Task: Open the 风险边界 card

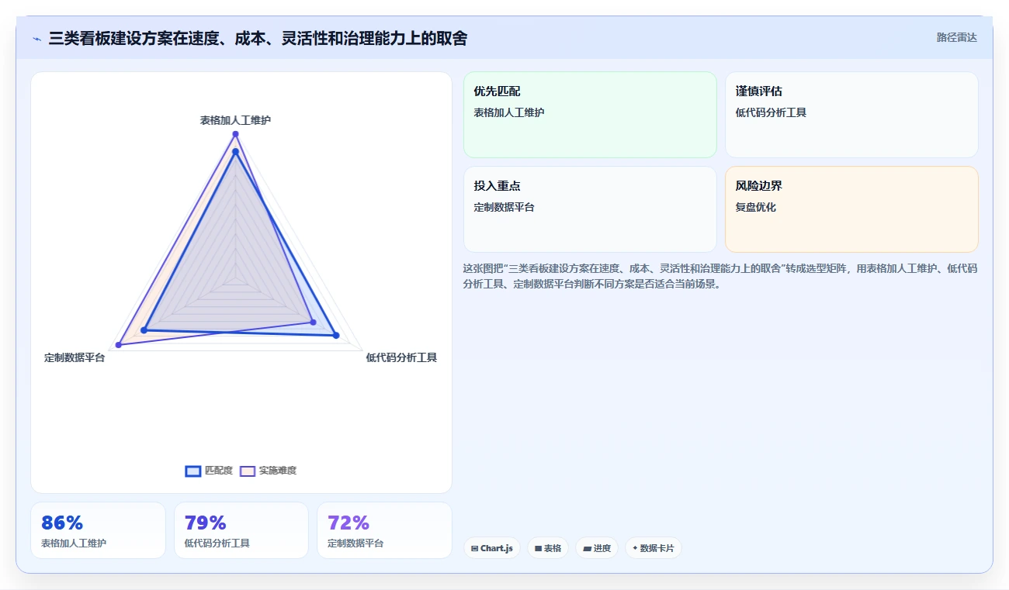Action: [x=851, y=209]
